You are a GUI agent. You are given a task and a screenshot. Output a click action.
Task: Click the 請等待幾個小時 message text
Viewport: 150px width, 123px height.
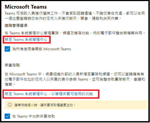click(x=45, y=105)
